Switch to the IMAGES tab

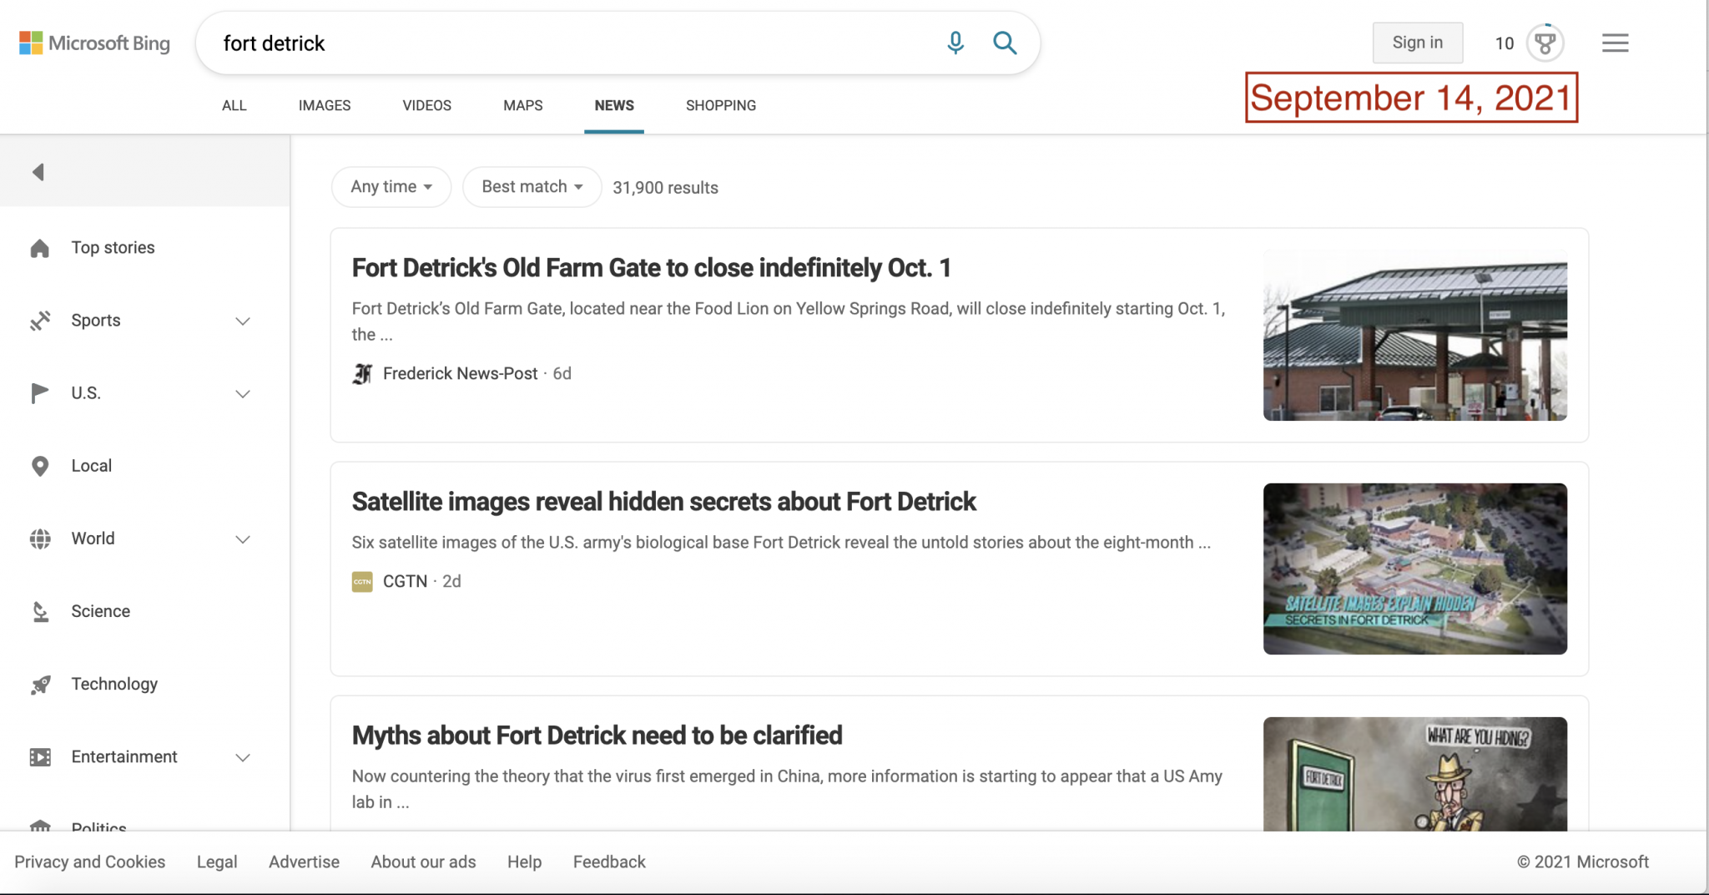click(x=325, y=105)
